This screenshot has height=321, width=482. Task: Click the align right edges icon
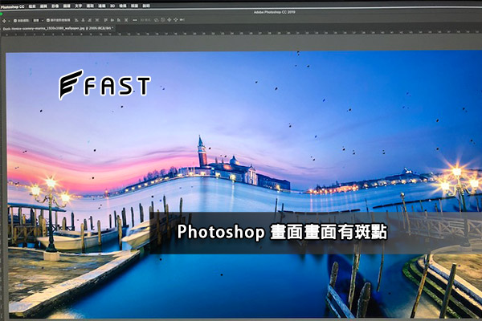click(90, 20)
